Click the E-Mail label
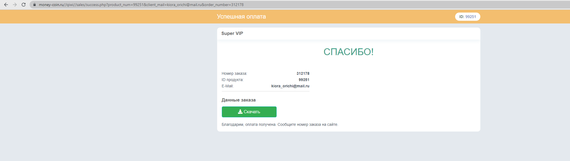570x161 pixels. coord(228,86)
